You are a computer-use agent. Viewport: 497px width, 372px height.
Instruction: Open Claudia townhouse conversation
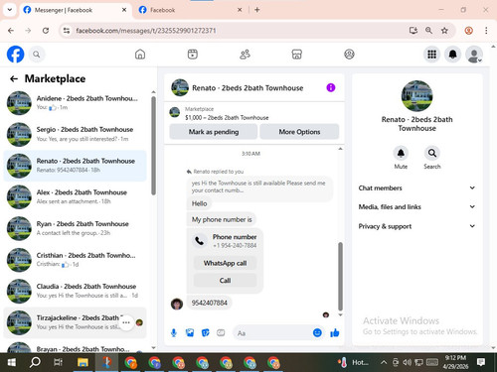(75, 291)
